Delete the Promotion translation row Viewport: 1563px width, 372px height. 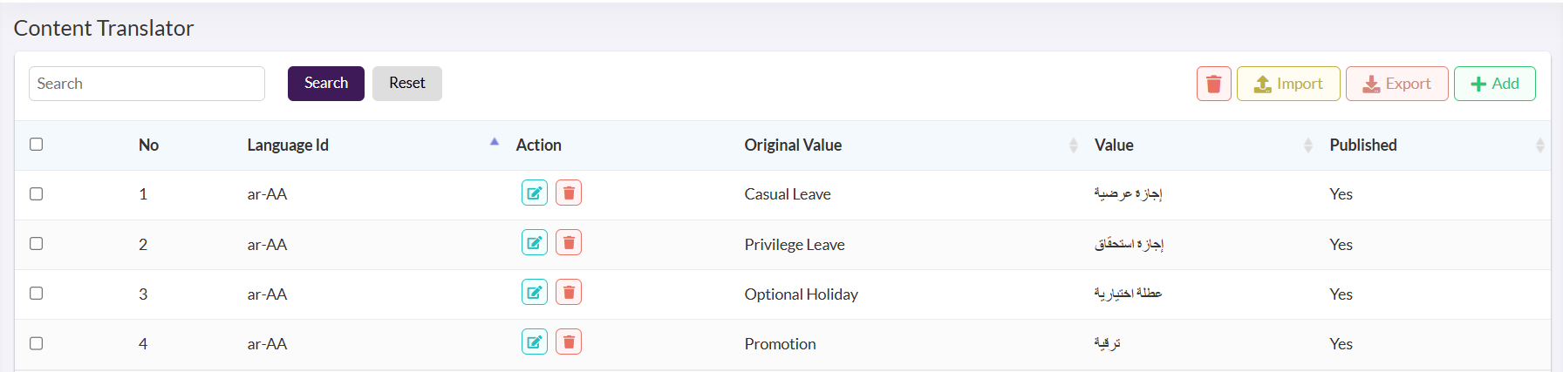(x=569, y=342)
